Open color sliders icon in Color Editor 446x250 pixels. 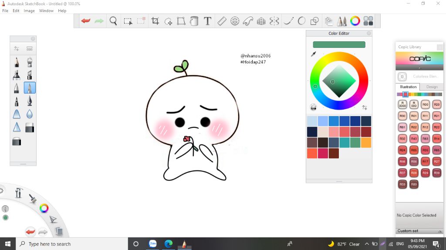(365, 107)
